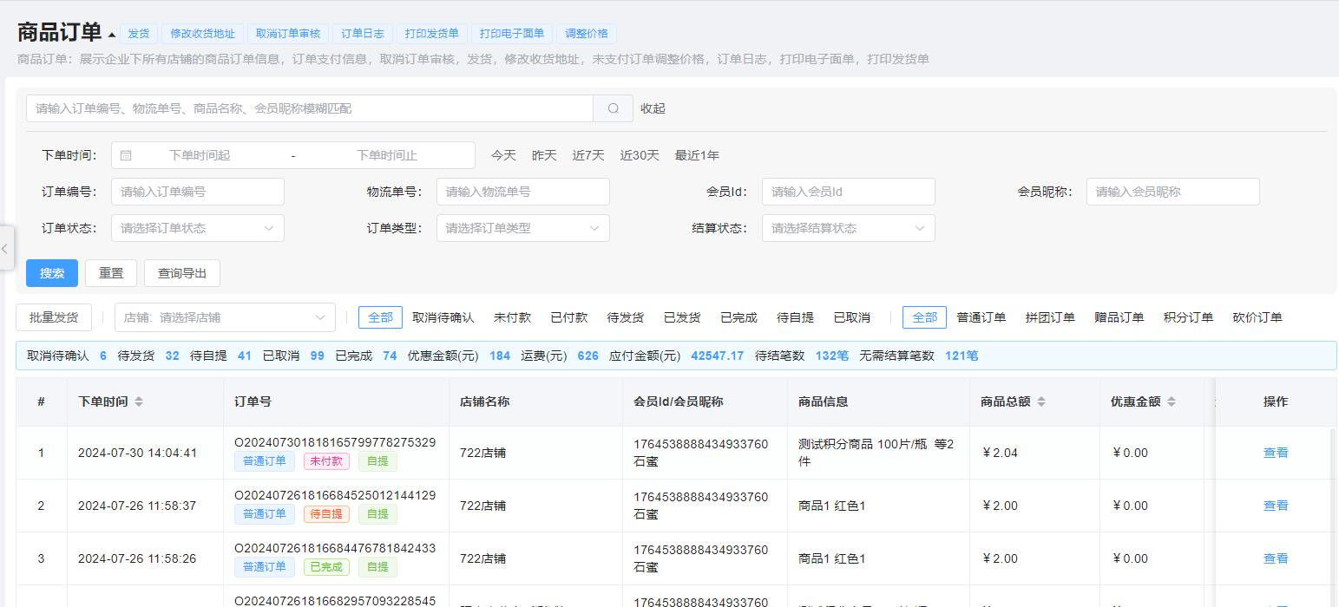Click the 待结笔数 value 132笔
The width and height of the screenshot is (1339, 607).
click(832, 356)
